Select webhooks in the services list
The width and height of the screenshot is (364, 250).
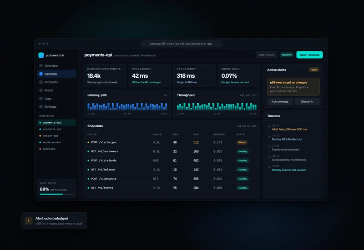[x=56, y=149]
